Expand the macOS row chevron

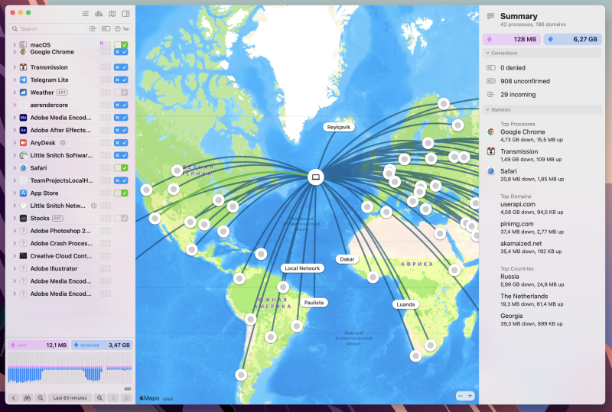[15, 44]
